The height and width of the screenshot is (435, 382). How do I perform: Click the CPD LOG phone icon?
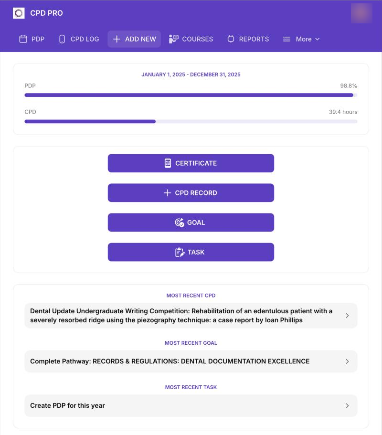click(62, 39)
